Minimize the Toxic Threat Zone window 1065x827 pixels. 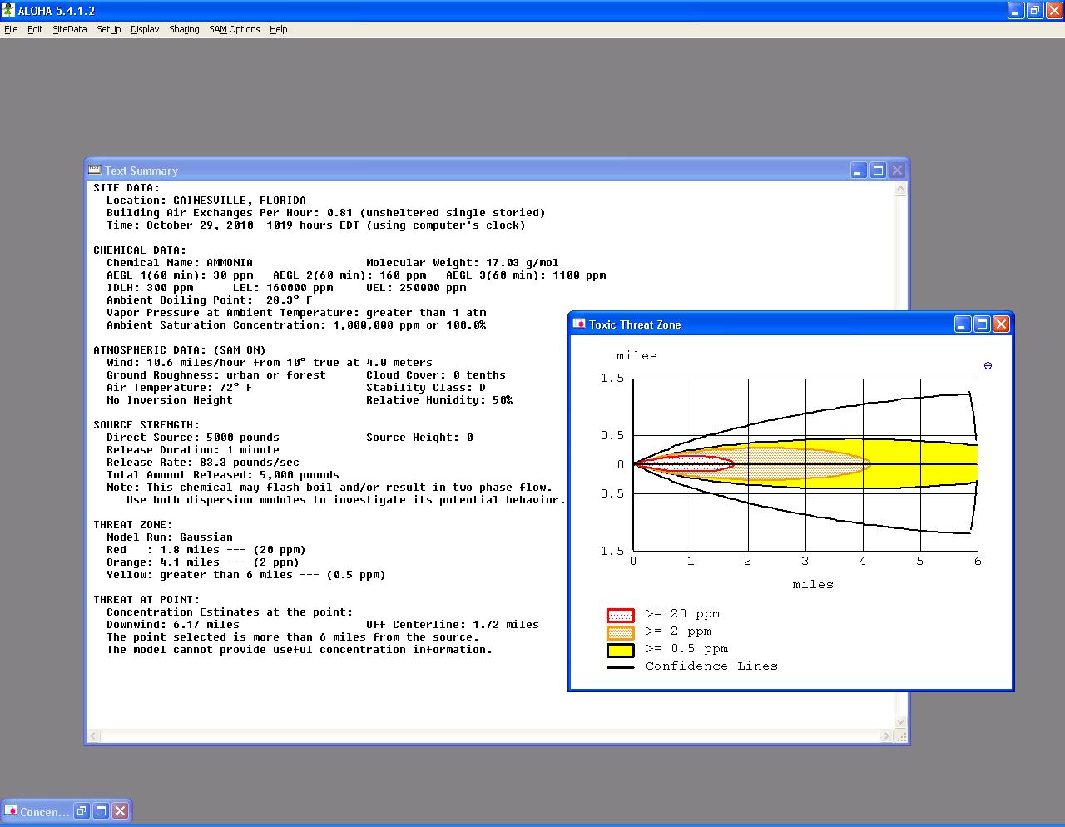coord(963,324)
